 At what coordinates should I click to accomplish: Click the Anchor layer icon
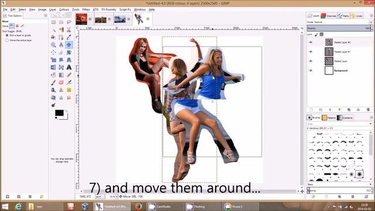[358, 110]
